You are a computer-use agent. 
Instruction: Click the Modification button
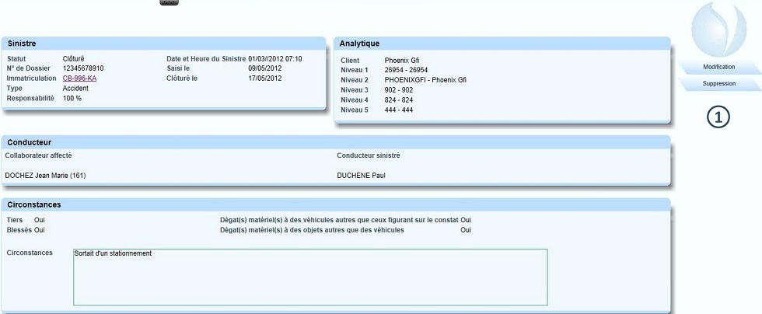[718, 67]
